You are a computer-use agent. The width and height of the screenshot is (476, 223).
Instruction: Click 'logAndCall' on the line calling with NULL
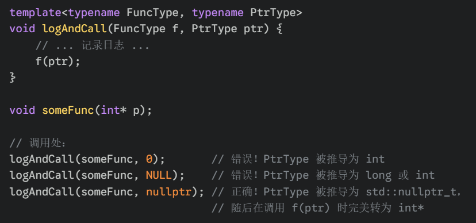42,175
